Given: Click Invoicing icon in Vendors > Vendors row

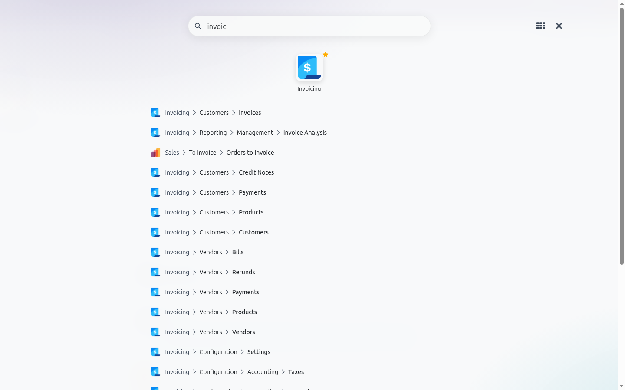Looking at the screenshot, I should [x=156, y=332].
